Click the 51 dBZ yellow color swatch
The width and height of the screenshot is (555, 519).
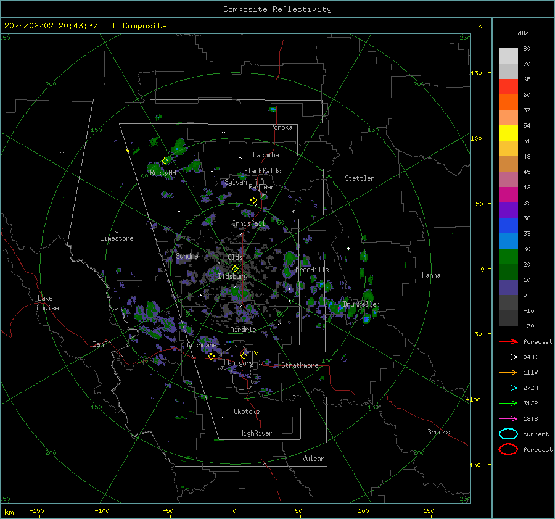508,133
